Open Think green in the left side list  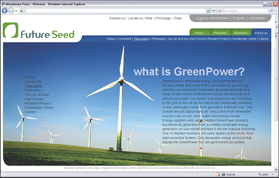click(33, 86)
